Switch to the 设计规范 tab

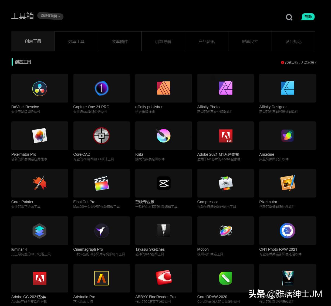tap(293, 41)
